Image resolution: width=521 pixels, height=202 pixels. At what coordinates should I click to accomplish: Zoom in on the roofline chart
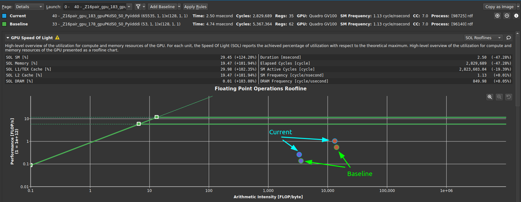point(490,97)
